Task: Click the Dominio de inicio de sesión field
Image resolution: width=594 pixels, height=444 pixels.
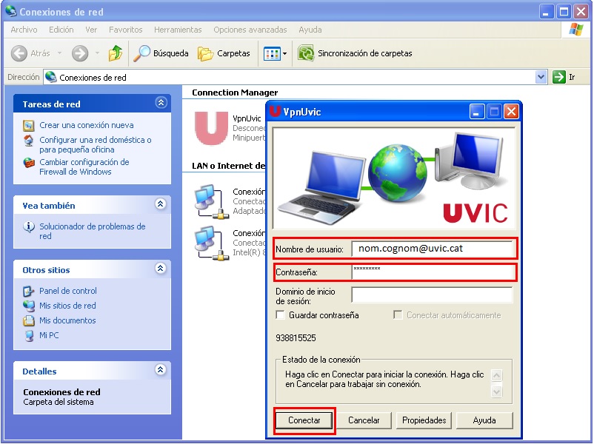Action: point(432,295)
